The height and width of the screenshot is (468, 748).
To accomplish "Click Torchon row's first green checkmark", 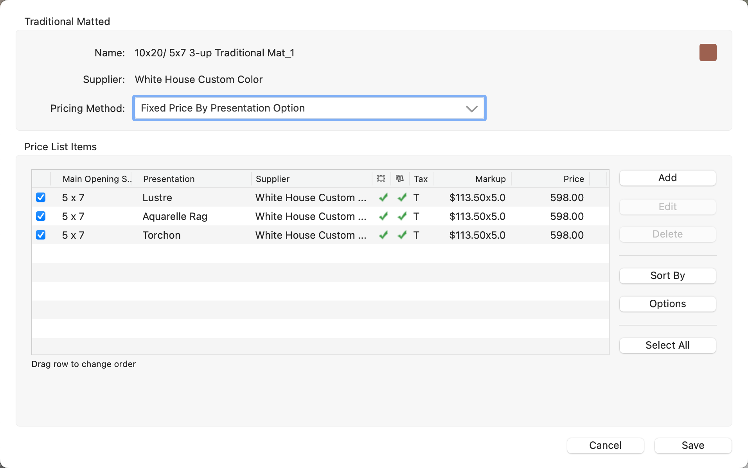I will click(383, 235).
